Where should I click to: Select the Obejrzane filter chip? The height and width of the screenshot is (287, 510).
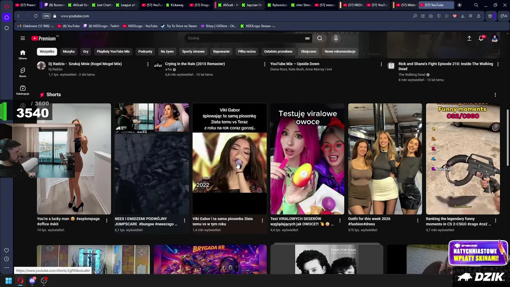coord(308,51)
